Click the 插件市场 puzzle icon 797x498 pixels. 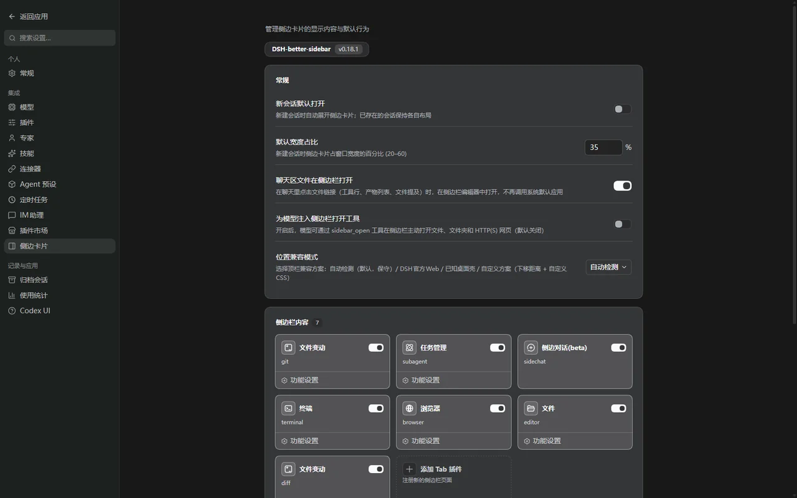point(12,230)
